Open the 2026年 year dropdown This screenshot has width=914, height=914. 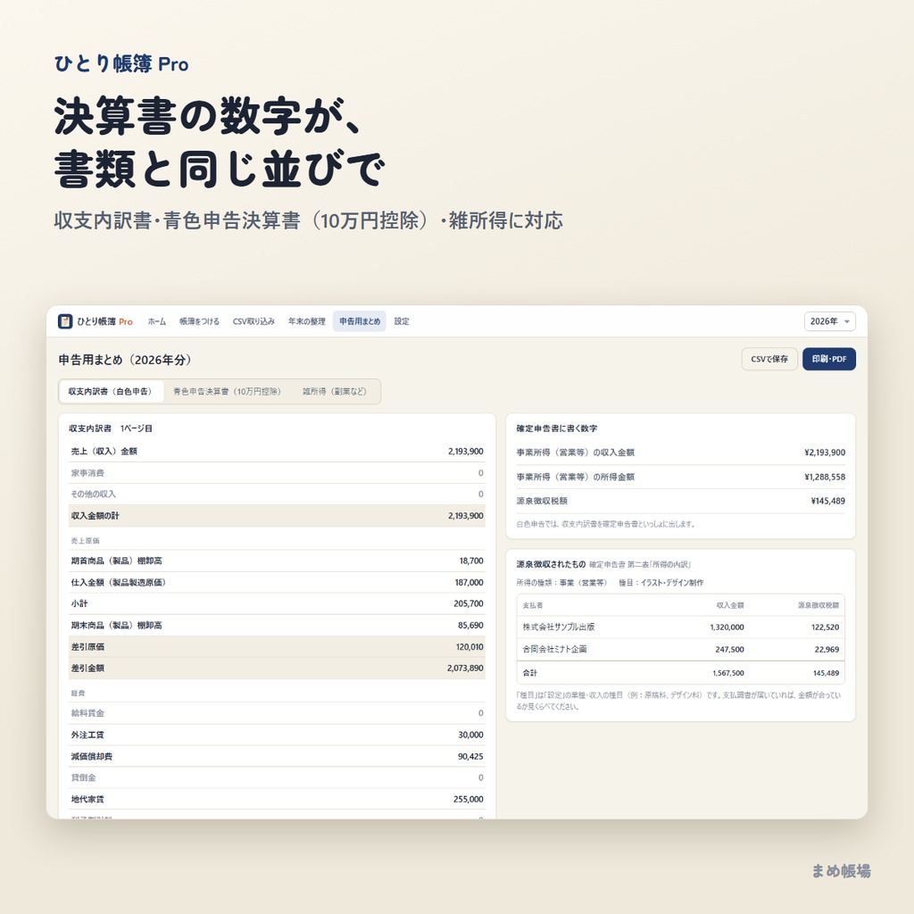(829, 321)
